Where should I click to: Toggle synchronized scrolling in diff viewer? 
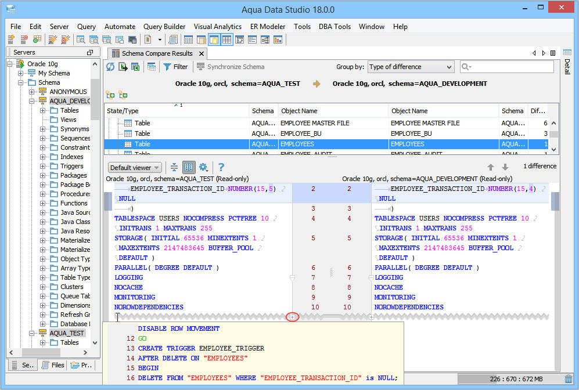point(189,167)
